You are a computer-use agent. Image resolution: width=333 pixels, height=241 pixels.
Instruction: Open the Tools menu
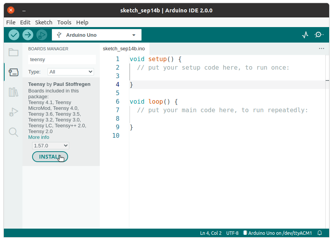[64, 22]
